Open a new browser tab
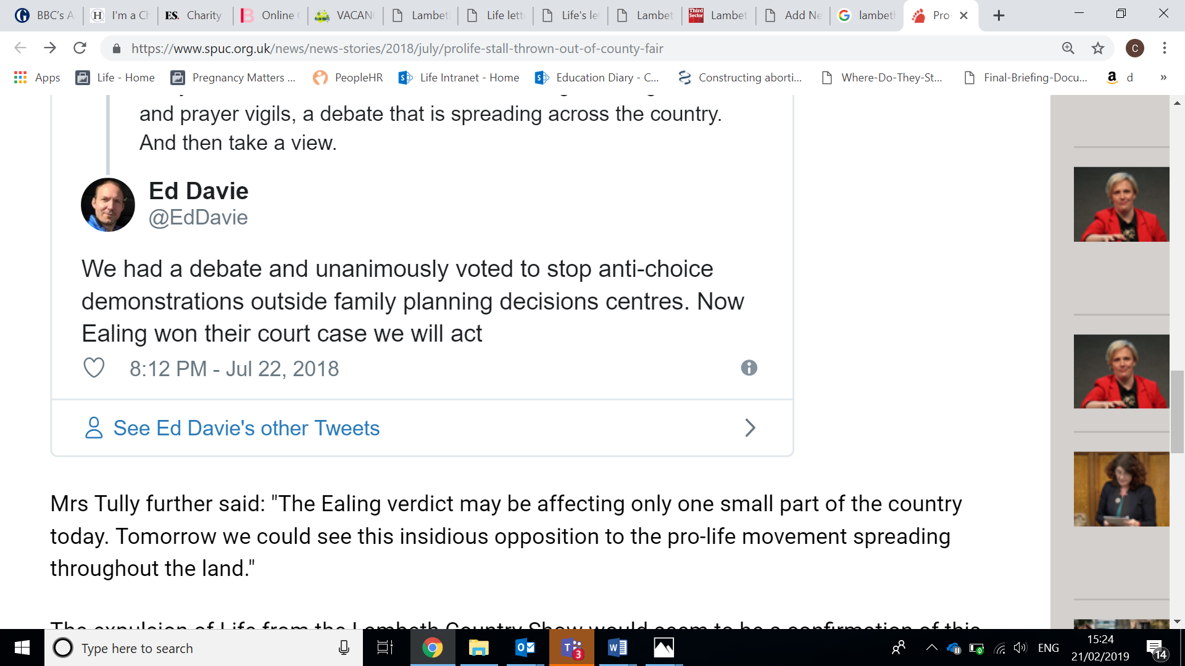The height and width of the screenshot is (666, 1185). tap(999, 15)
